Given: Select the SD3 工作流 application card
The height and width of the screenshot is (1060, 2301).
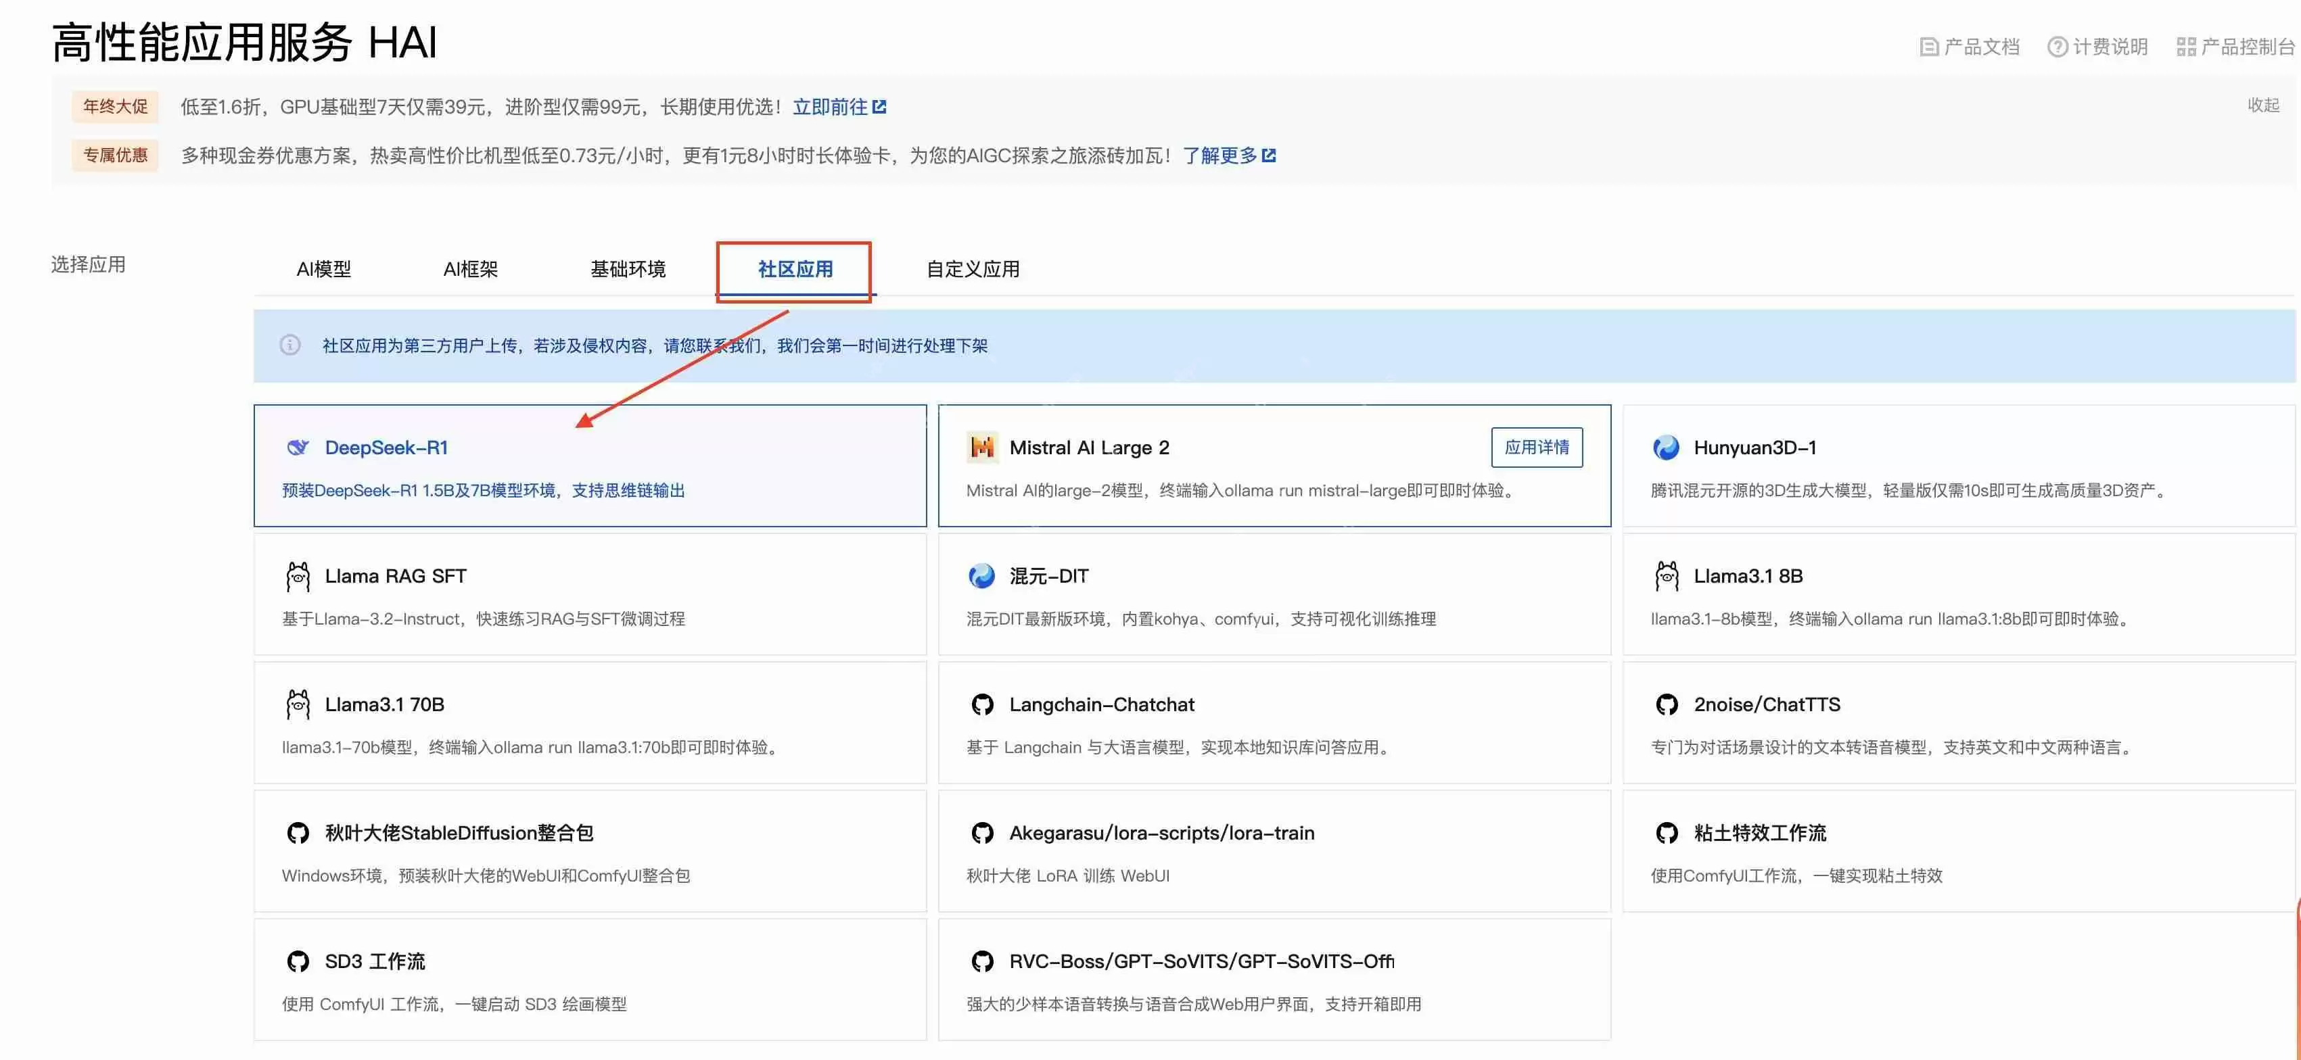Looking at the screenshot, I should click(590, 980).
